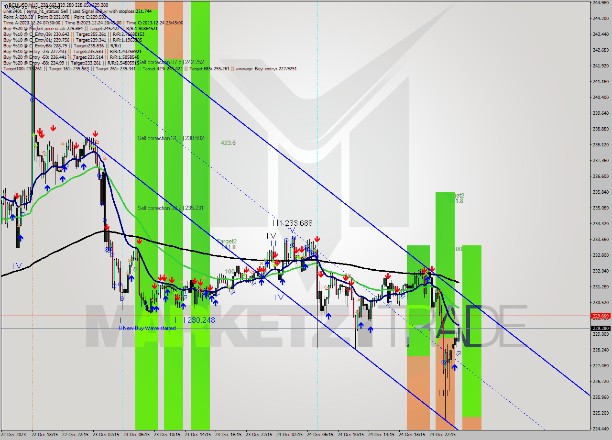
Task: Click 'Buy %20 @ Market price or at: 229.884' line
Action: [x=42, y=28]
